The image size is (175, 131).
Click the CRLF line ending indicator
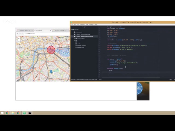171,79
